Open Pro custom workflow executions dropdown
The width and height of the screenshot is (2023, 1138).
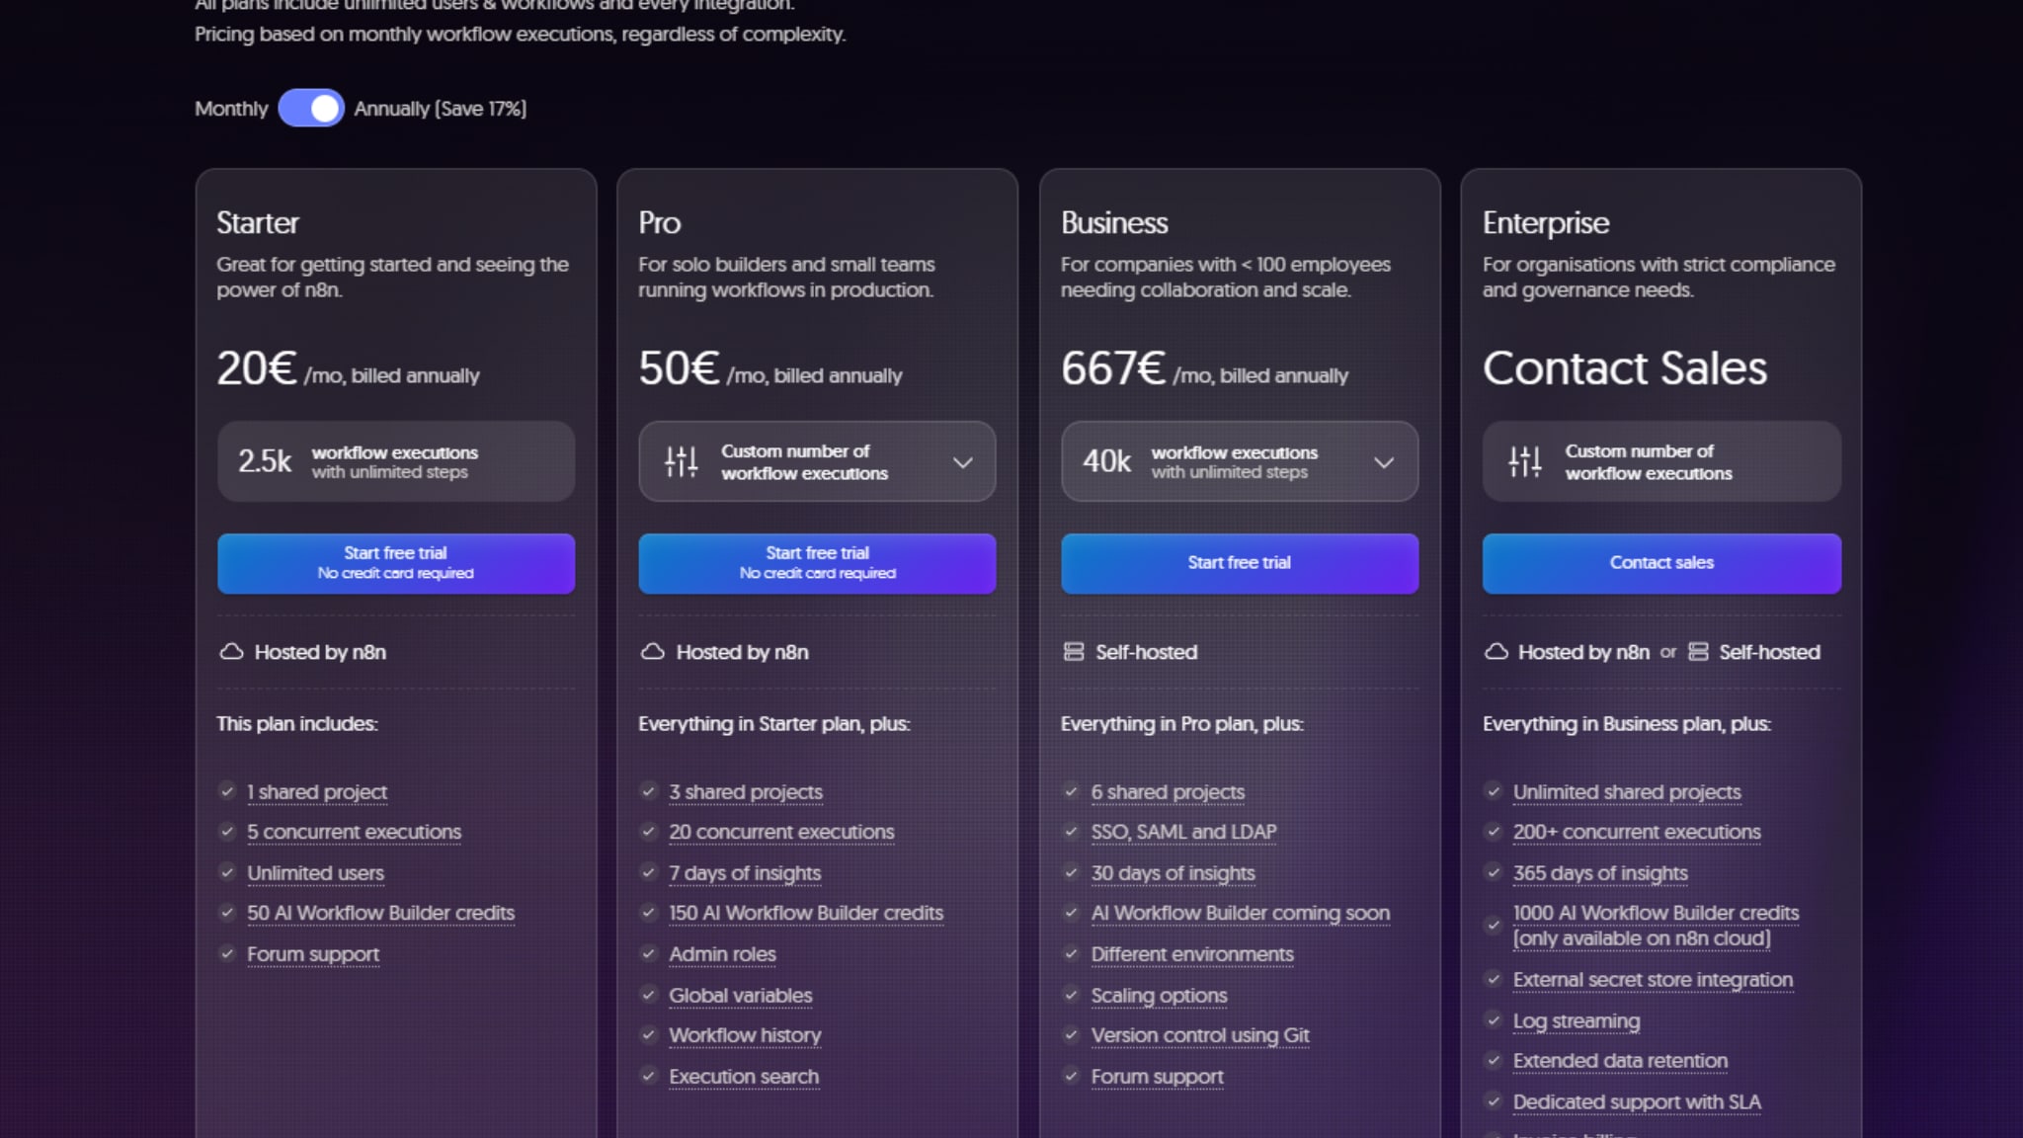[817, 461]
